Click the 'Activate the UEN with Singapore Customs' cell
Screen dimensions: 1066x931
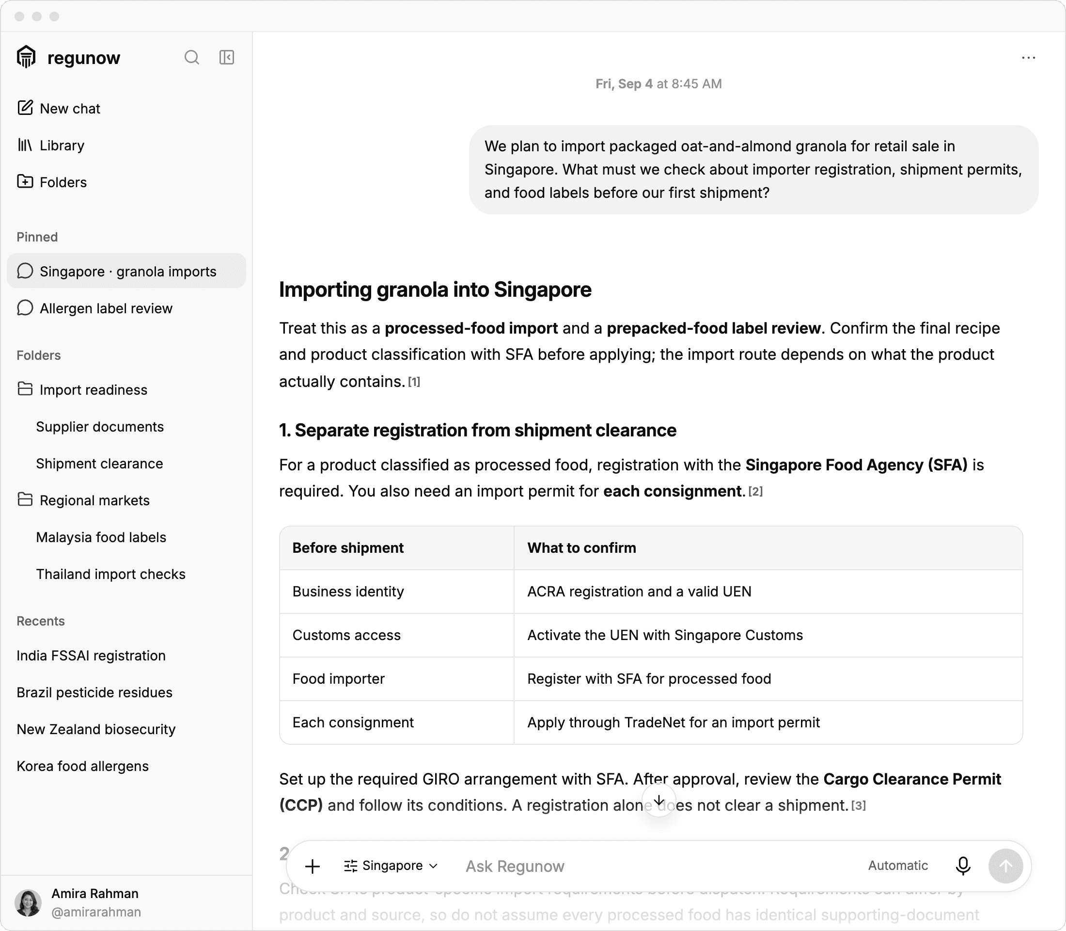click(768, 635)
